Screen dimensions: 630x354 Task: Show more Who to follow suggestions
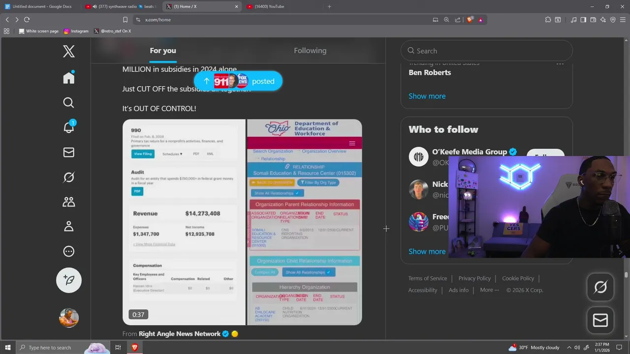(427, 251)
